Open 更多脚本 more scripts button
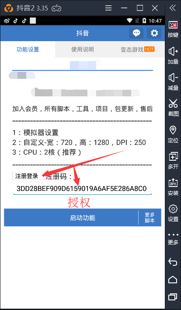This screenshot has width=181, height=310. click(x=150, y=218)
